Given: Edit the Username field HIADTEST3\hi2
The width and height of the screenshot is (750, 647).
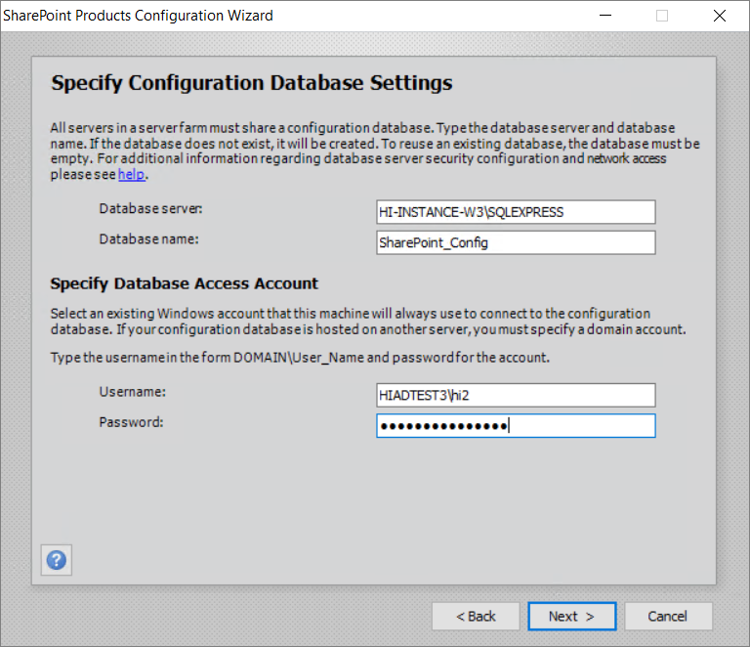Looking at the screenshot, I should click(x=516, y=395).
